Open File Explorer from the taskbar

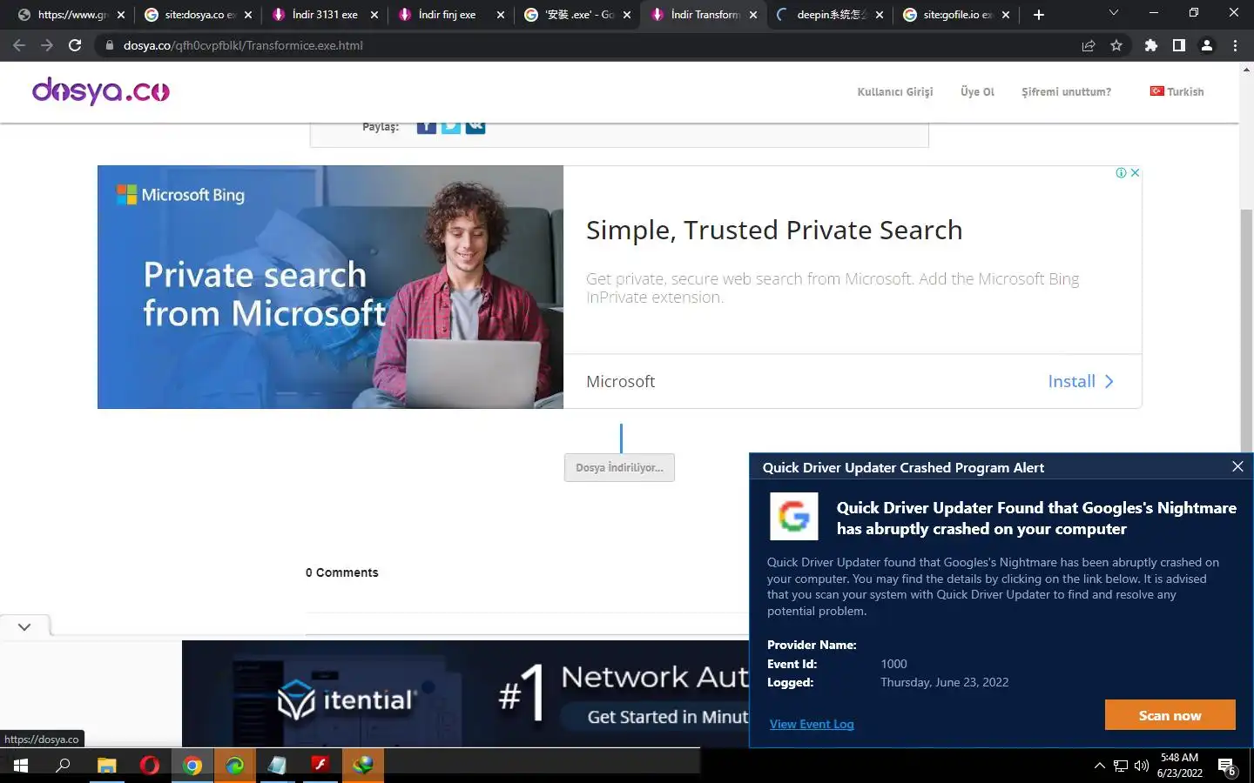click(x=106, y=766)
